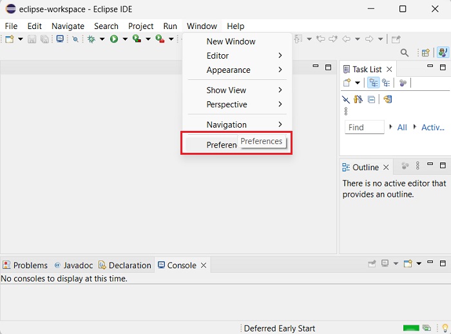
Task: Open a Terminal from the toolbar
Action: coord(60,39)
